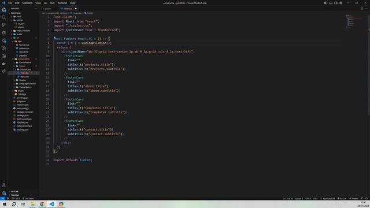Toggle primary sidebar layout button
The width and height of the screenshot is (370, 208).
tap(325, 3)
